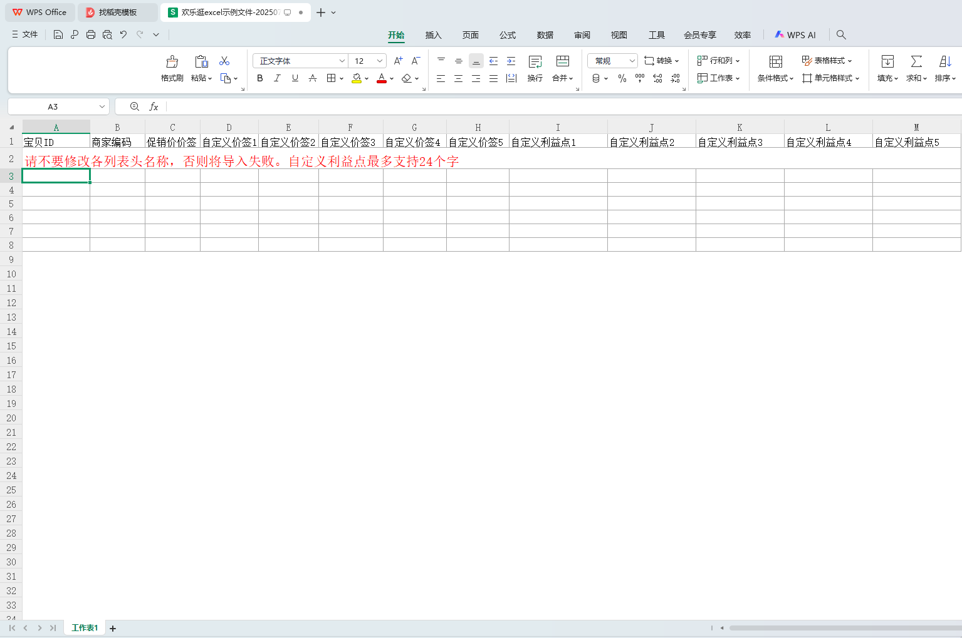This screenshot has width=962, height=638.
Task: Click the 换行 wrap text button
Action: (x=535, y=68)
